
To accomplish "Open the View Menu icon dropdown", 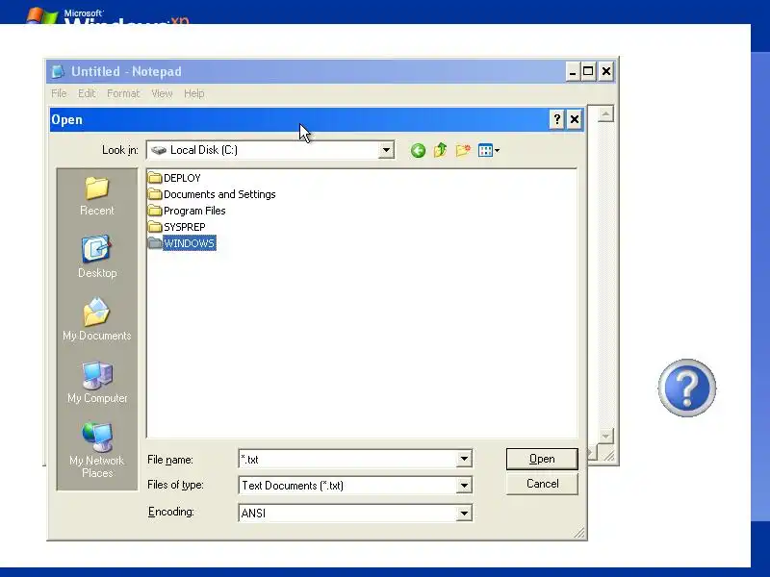I will [x=489, y=150].
